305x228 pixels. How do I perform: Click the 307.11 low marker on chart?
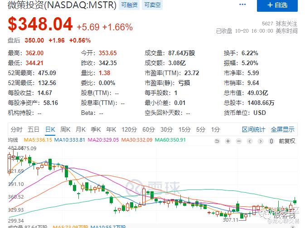click(230, 220)
